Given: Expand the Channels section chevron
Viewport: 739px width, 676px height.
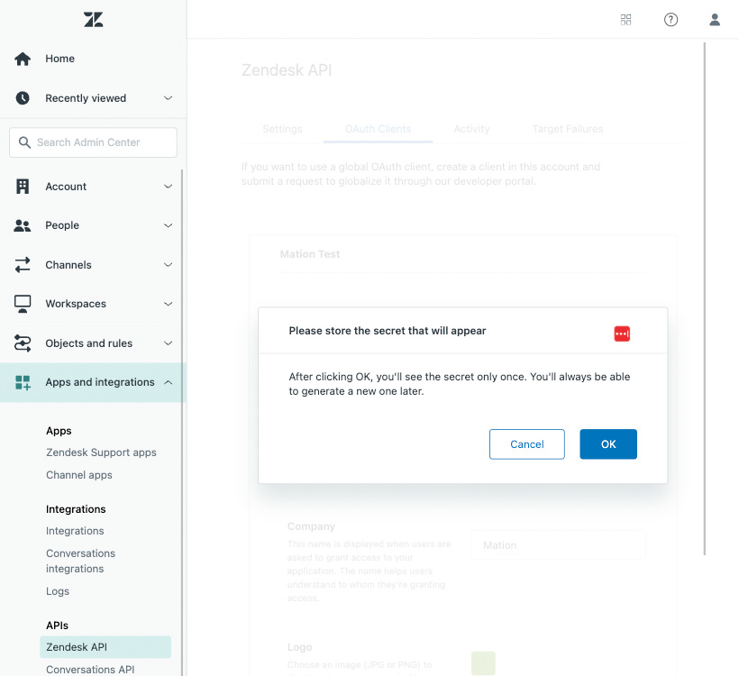Looking at the screenshot, I should (x=168, y=264).
